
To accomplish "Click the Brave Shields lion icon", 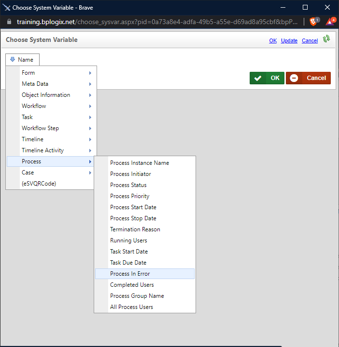I will pos(313,22).
